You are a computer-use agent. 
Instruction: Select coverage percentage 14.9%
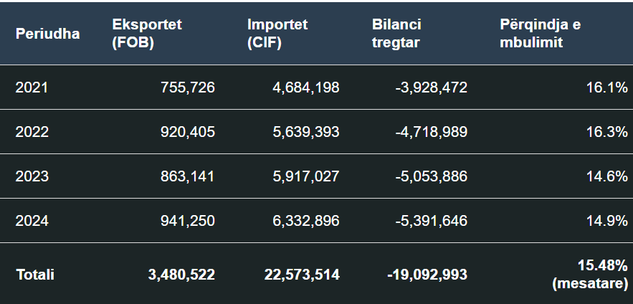(607, 220)
